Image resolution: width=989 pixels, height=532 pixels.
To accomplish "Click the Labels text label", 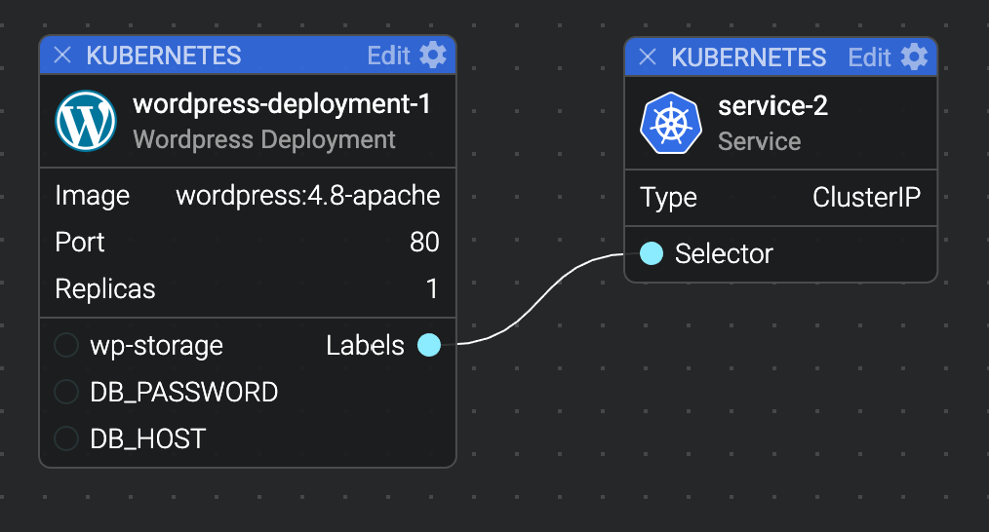I will (x=365, y=346).
